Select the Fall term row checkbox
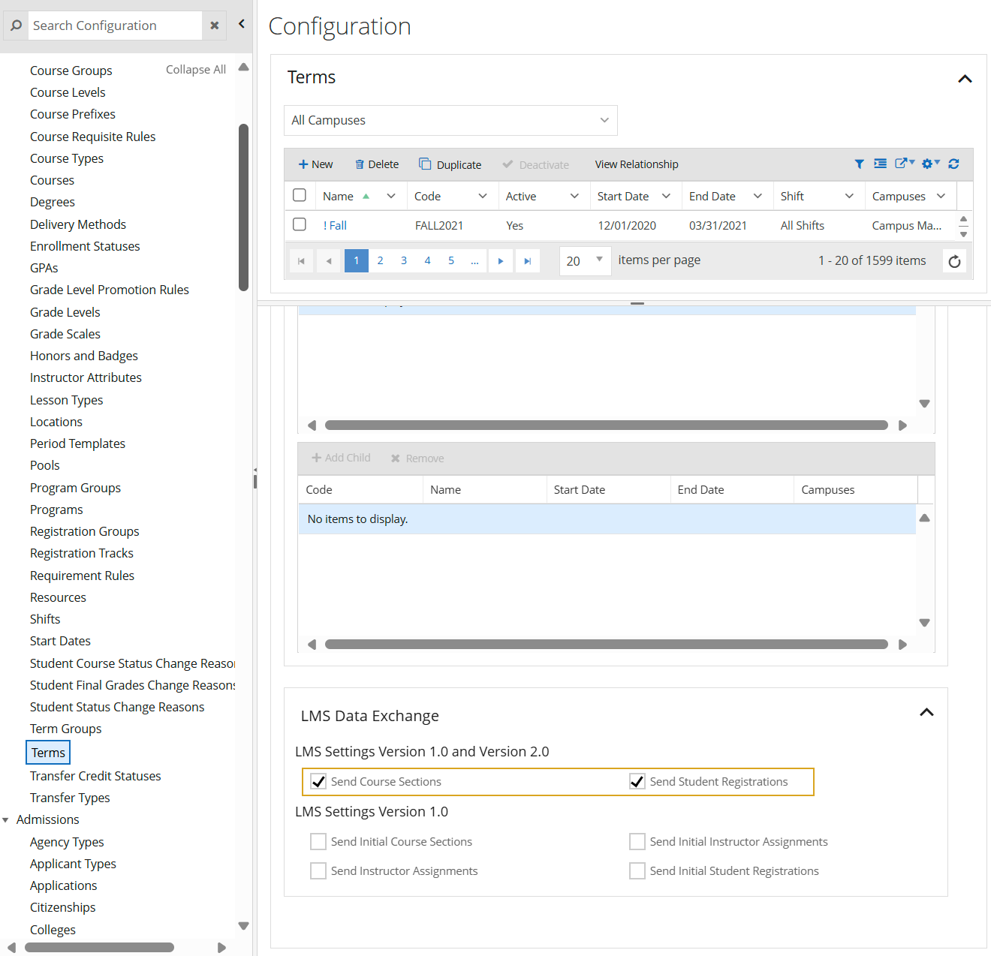 click(x=300, y=224)
